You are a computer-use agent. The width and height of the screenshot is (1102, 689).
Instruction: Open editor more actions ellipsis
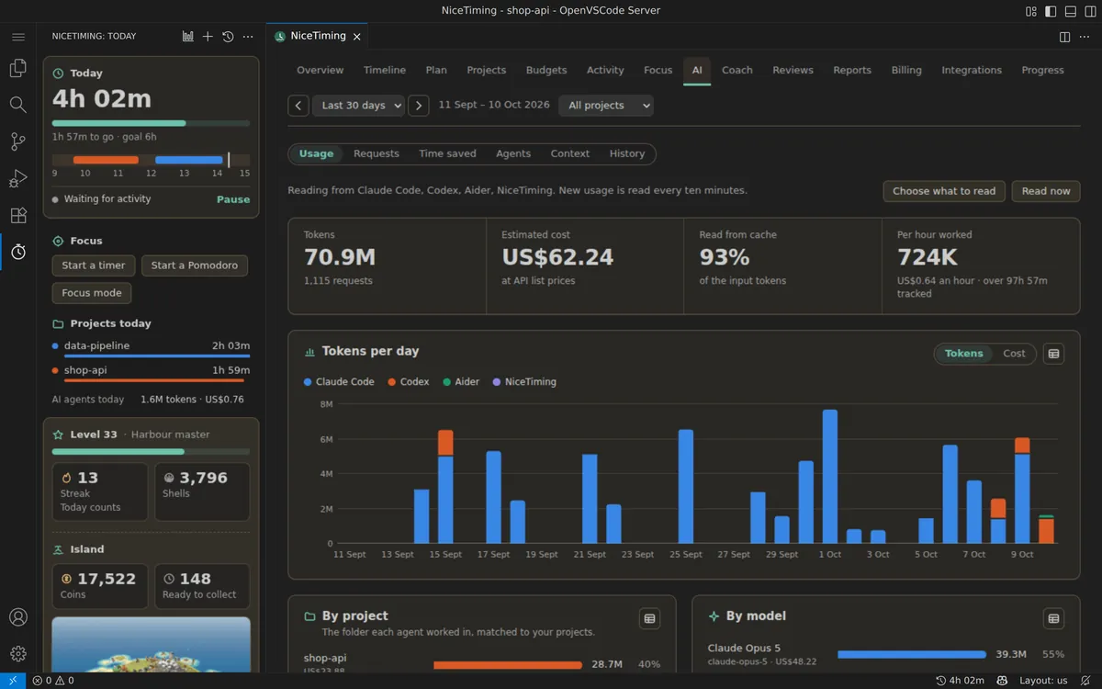click(1085, 37)
